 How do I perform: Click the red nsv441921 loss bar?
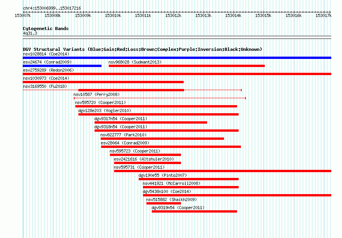tap(191, 187)
